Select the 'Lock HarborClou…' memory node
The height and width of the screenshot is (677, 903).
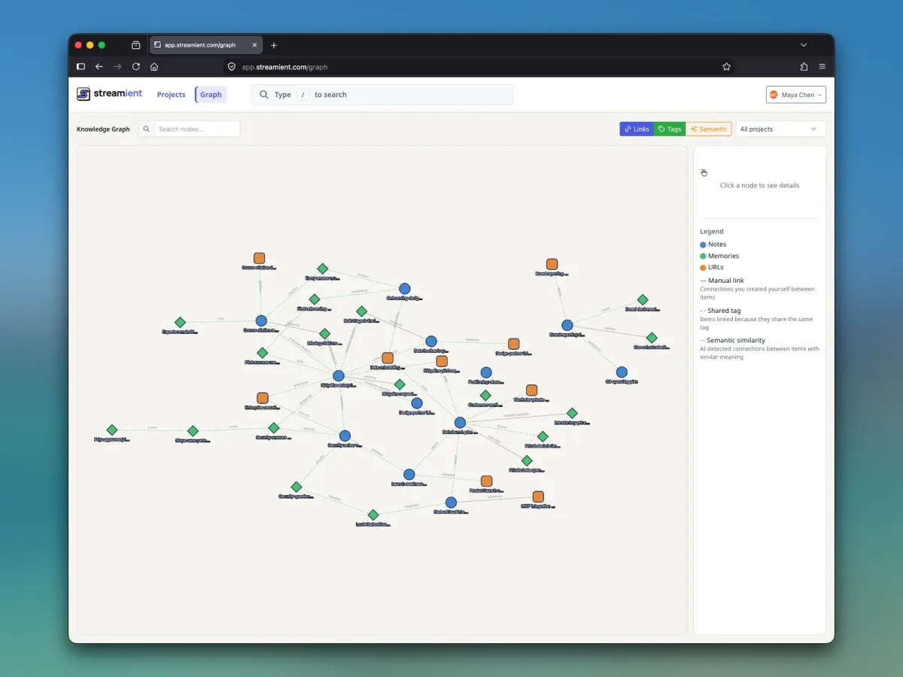[373, 515]
